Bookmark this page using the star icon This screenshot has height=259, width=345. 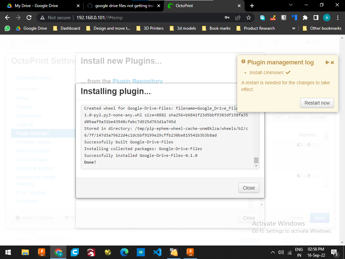pos(248,17)
